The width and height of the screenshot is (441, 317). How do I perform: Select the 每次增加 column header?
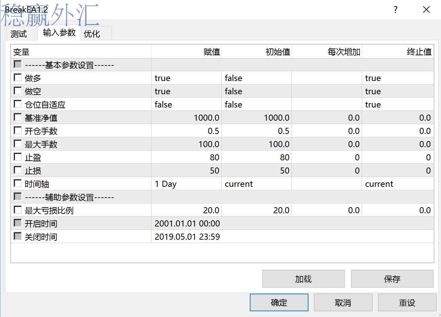[327, 52]
